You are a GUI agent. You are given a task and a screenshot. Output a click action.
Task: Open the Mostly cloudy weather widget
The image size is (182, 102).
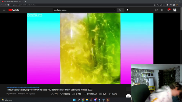7,100
